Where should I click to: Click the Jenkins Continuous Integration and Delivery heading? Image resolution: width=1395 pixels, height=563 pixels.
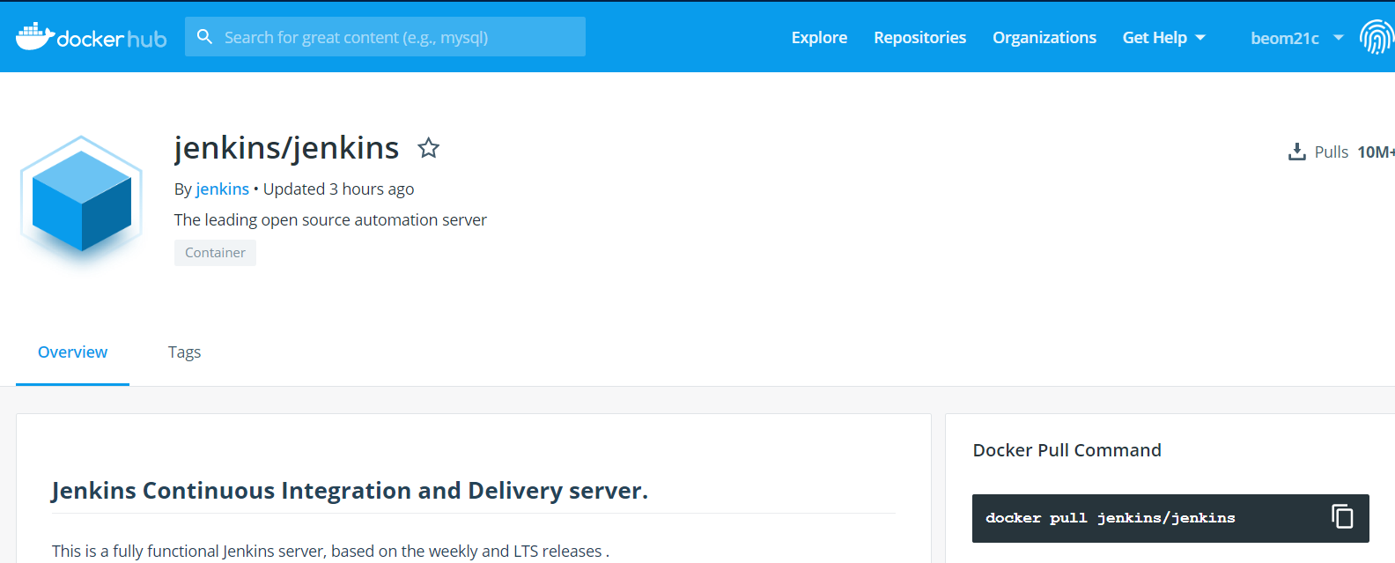point(350,491)
